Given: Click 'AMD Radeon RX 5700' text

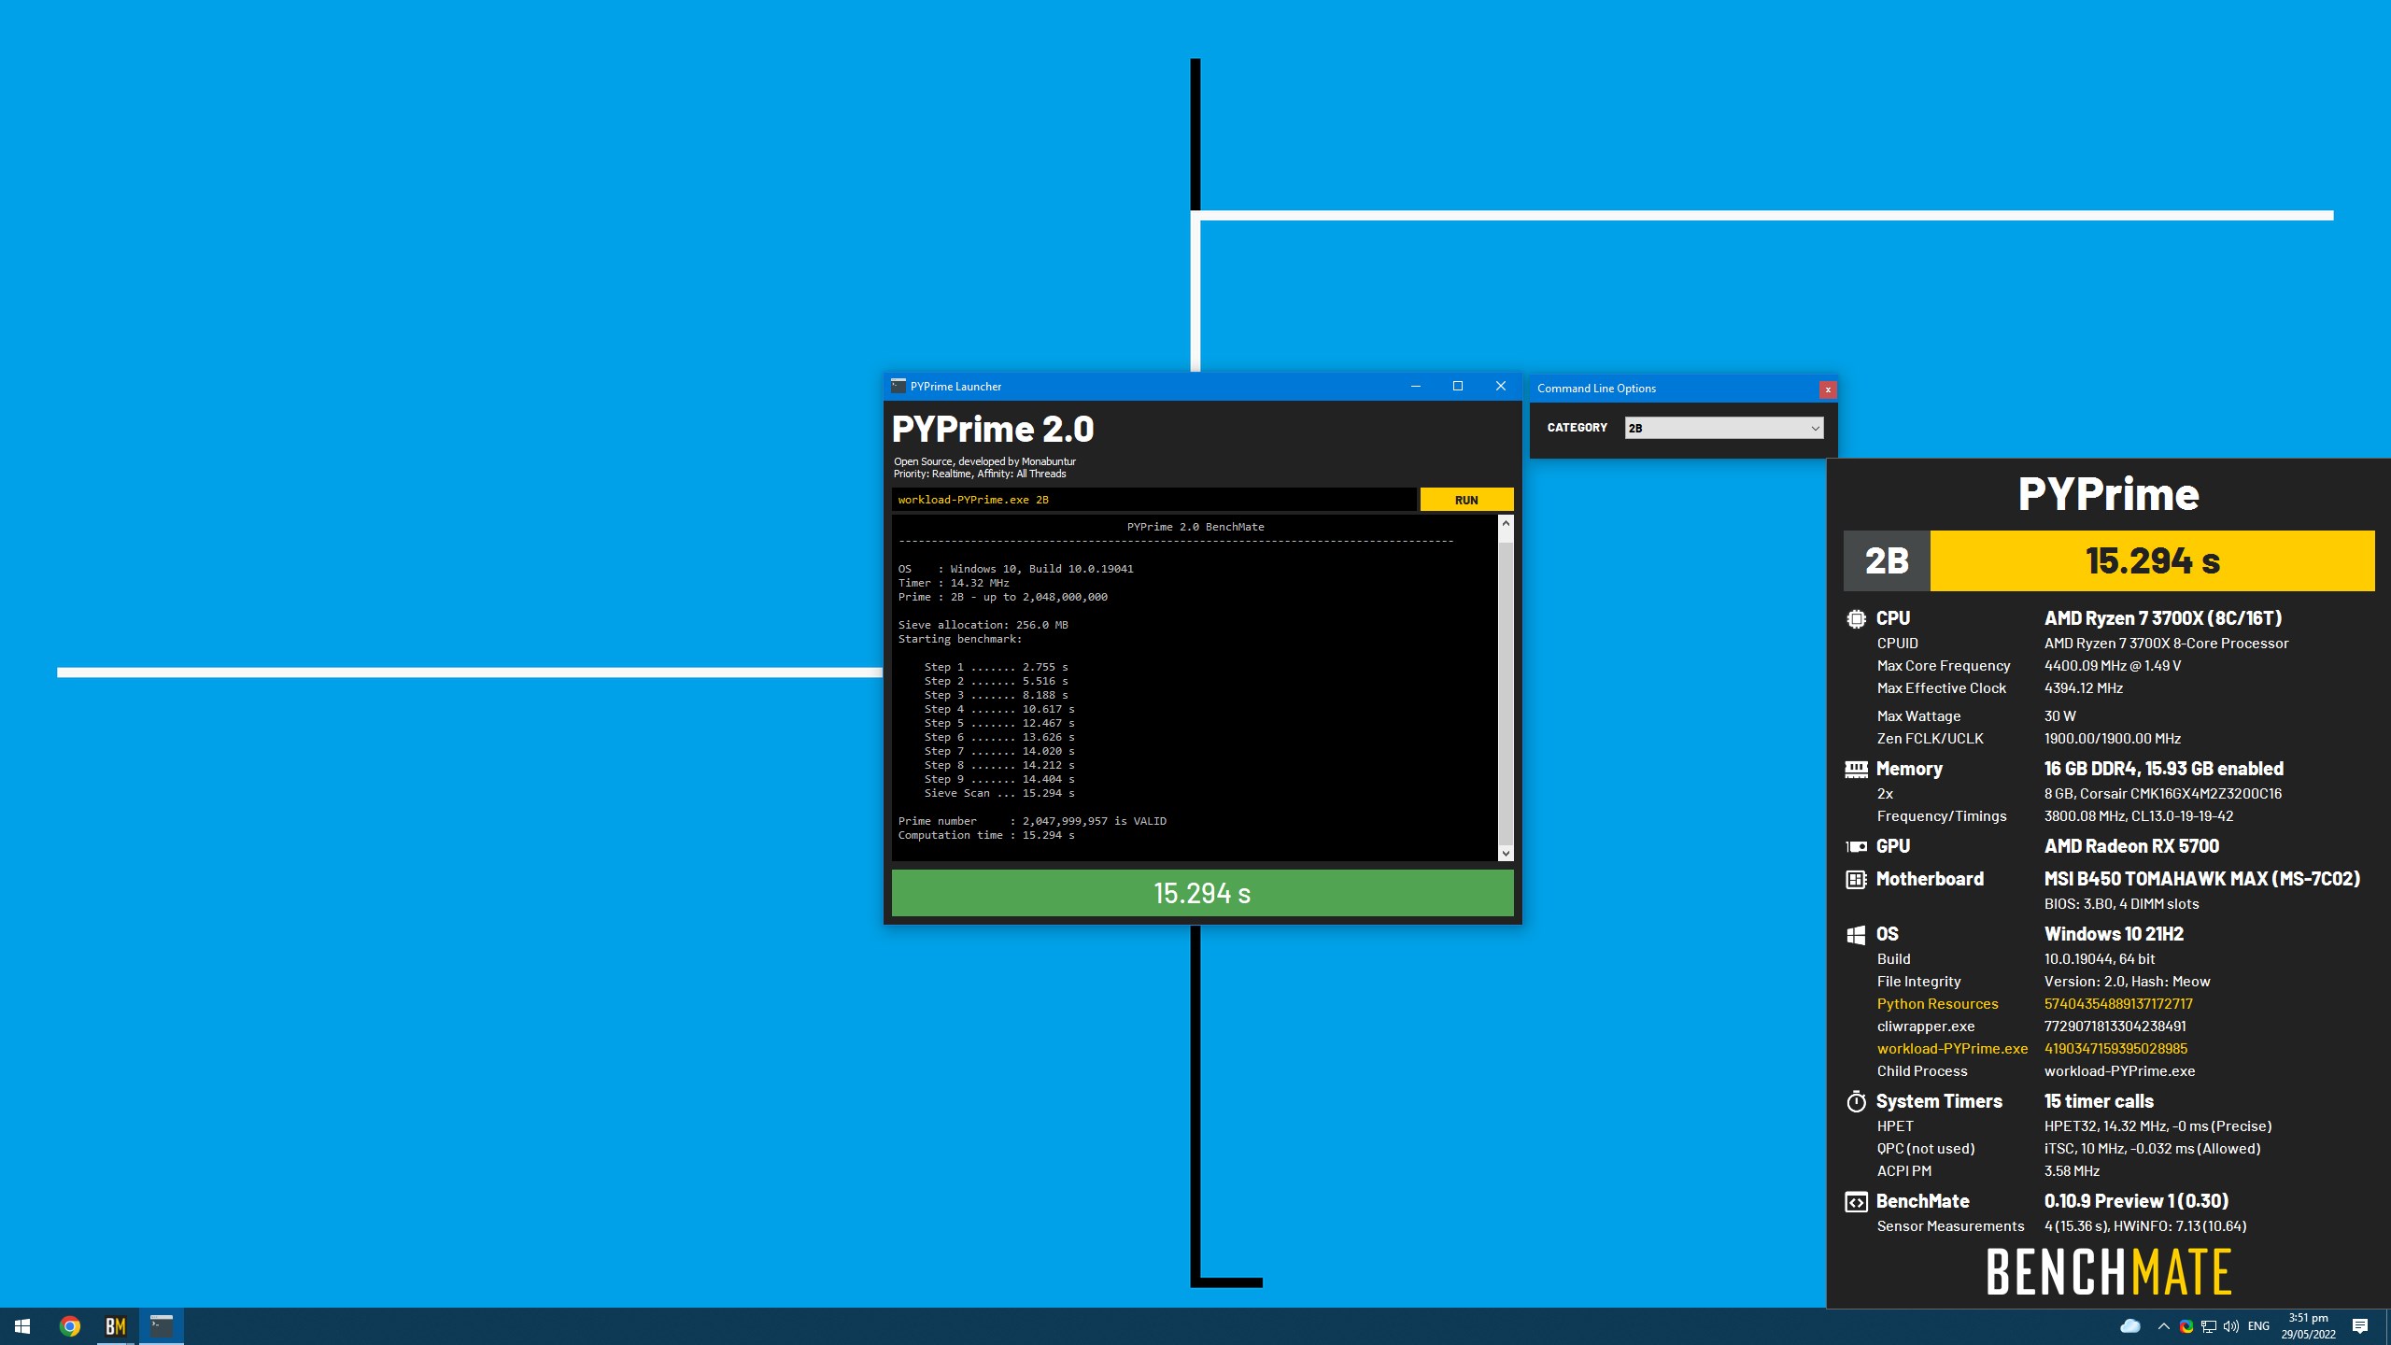Looking at the screenshot, I should coord(2131,846).
